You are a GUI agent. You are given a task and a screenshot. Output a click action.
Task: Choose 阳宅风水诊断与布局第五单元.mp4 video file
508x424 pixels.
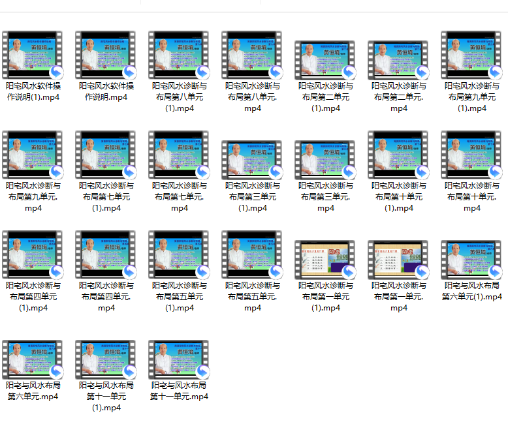coord(252,255)
